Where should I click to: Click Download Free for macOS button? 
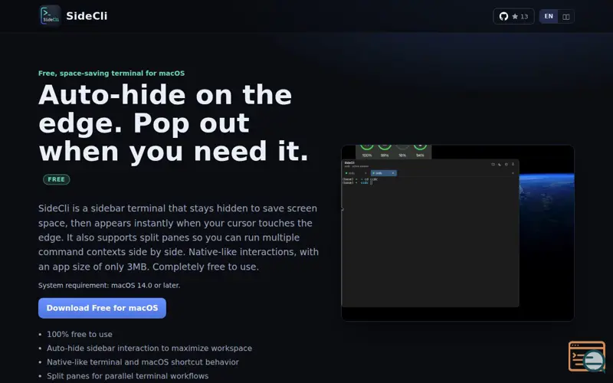pos(102,308)
